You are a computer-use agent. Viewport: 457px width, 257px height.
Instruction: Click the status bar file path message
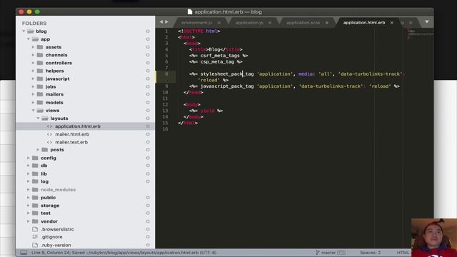pos(124,252)
